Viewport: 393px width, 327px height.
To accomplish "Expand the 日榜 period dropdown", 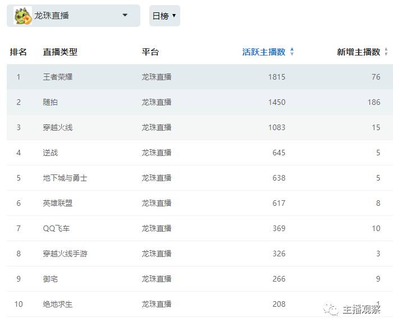I will [x=164, y=16].
